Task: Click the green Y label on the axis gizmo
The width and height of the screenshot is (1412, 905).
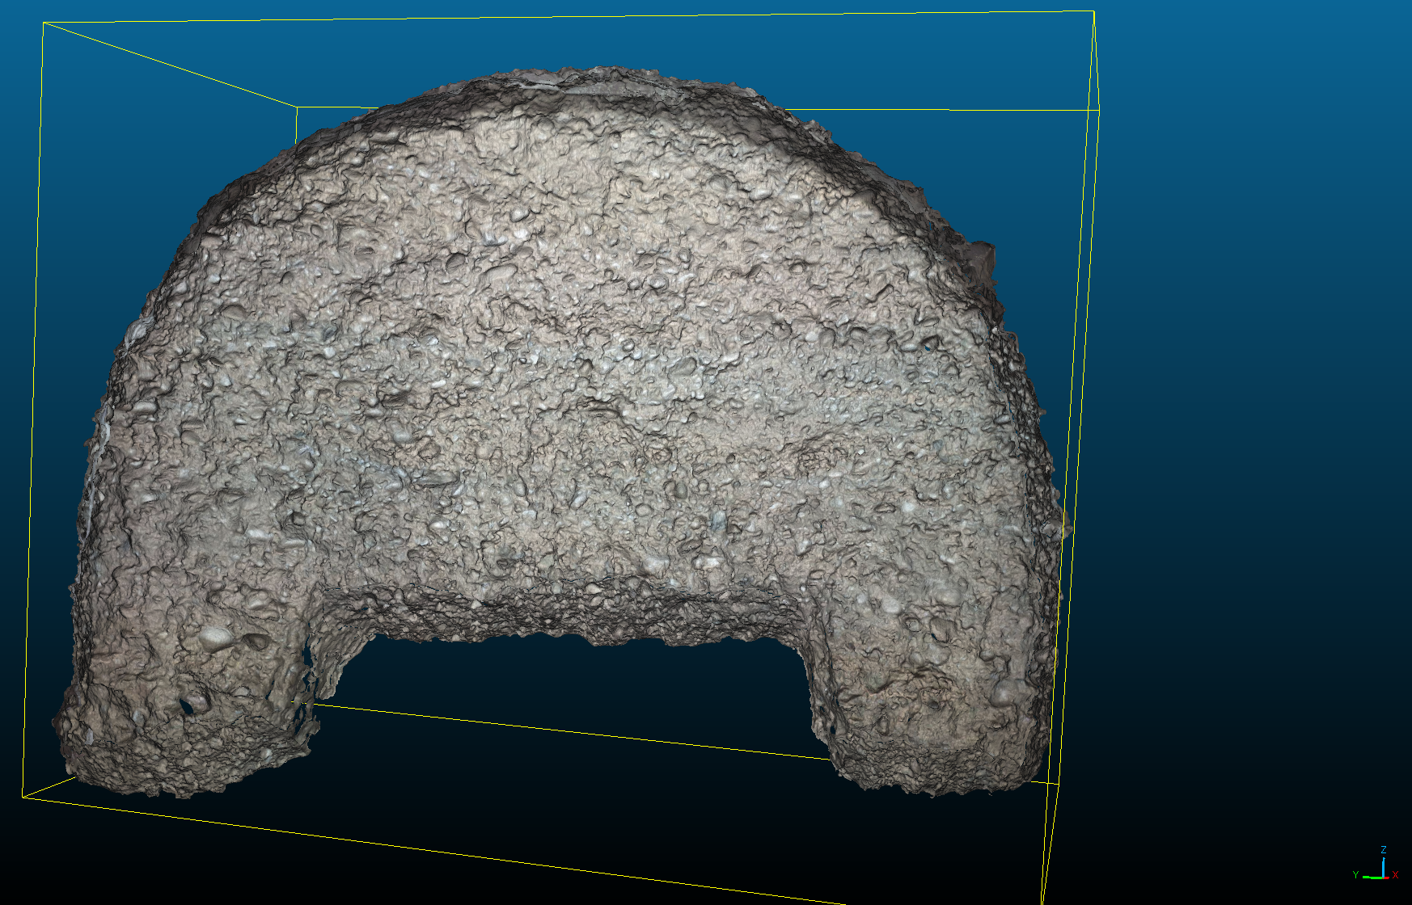Action: coord(1356,875)
